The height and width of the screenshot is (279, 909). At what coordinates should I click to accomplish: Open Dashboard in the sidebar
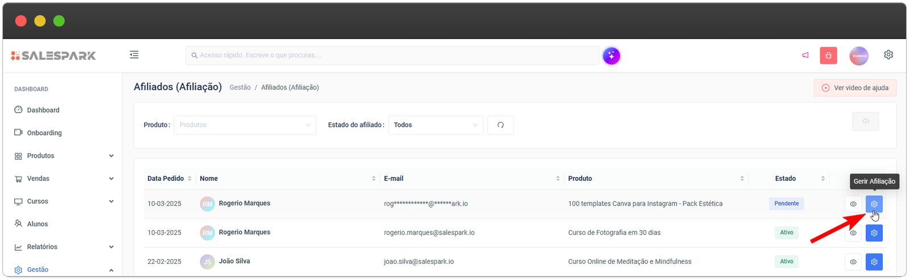(43, 110)
